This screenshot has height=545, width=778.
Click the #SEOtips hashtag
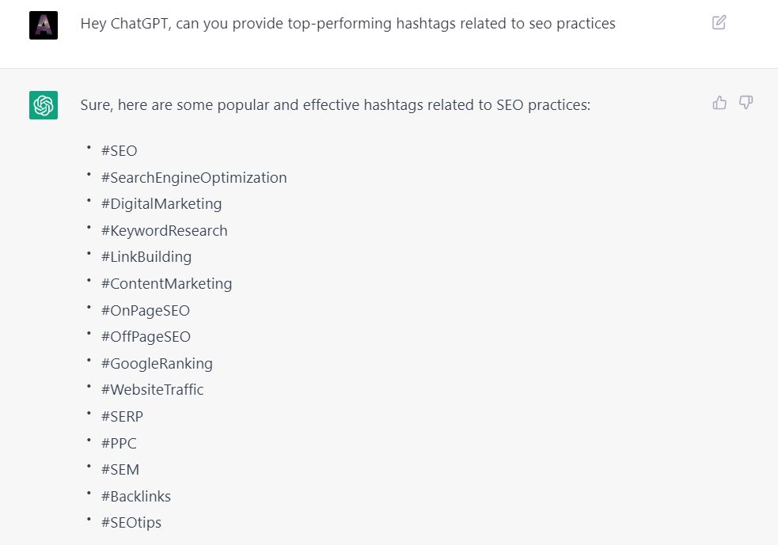click(131, 523)
